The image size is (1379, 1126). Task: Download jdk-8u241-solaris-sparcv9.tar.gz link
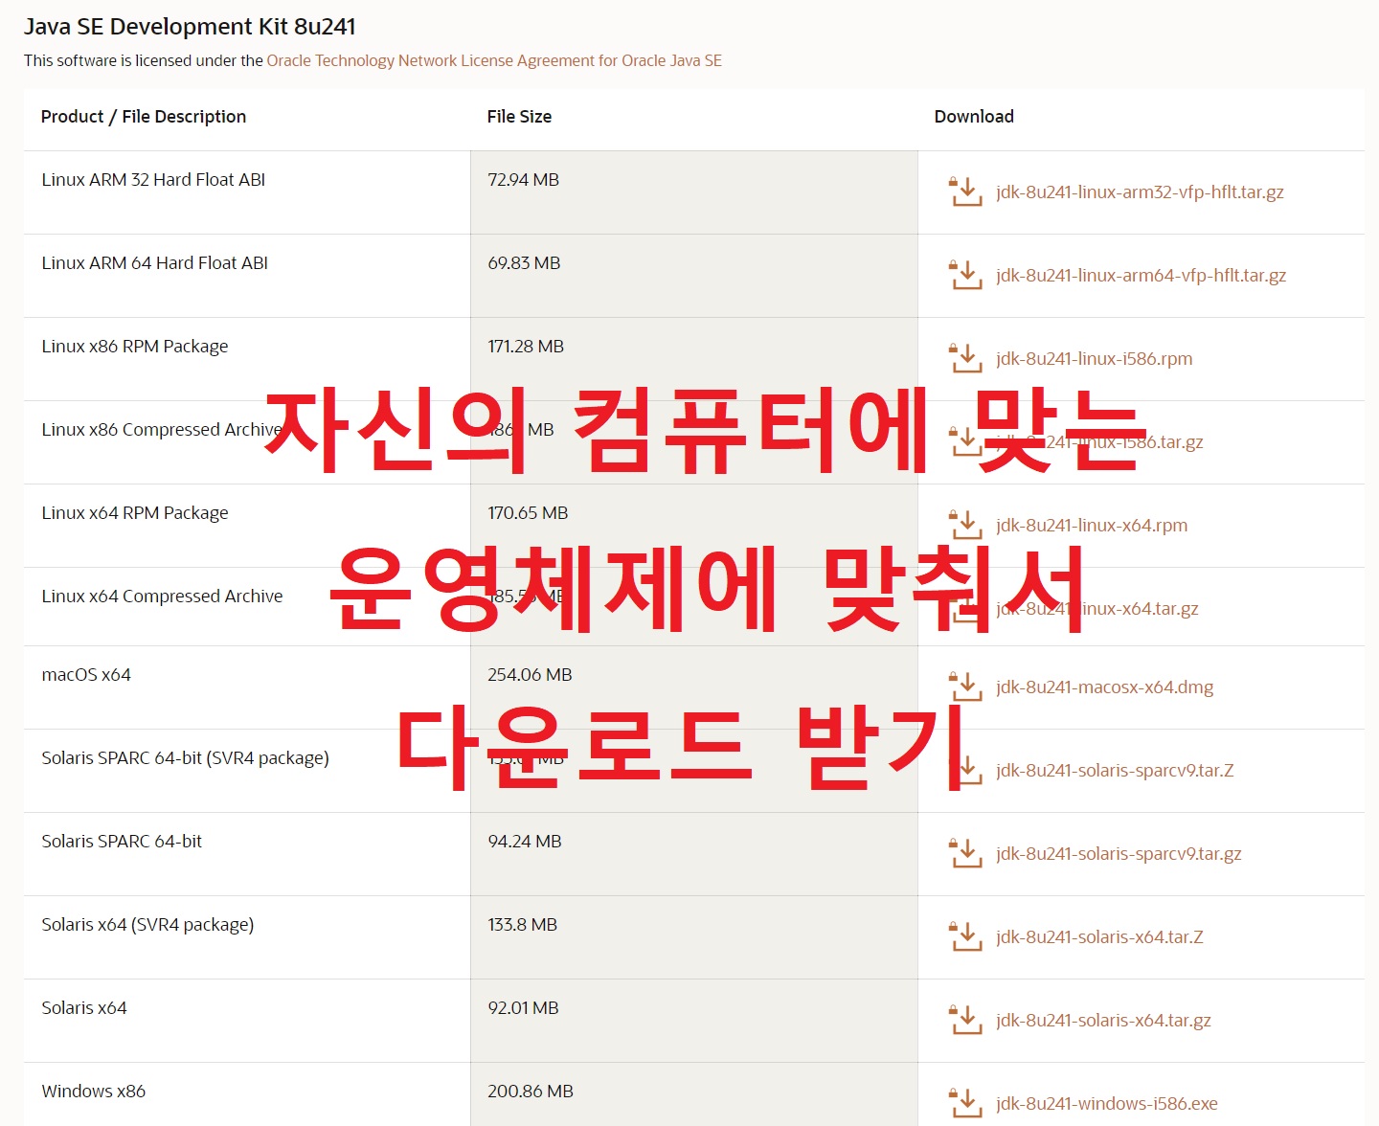click(x=1119, y=853)
